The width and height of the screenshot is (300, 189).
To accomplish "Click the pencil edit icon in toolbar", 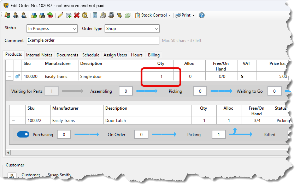I will [60, 15].
